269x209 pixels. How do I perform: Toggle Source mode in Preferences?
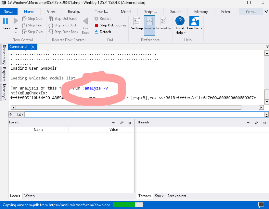point(149,25)
